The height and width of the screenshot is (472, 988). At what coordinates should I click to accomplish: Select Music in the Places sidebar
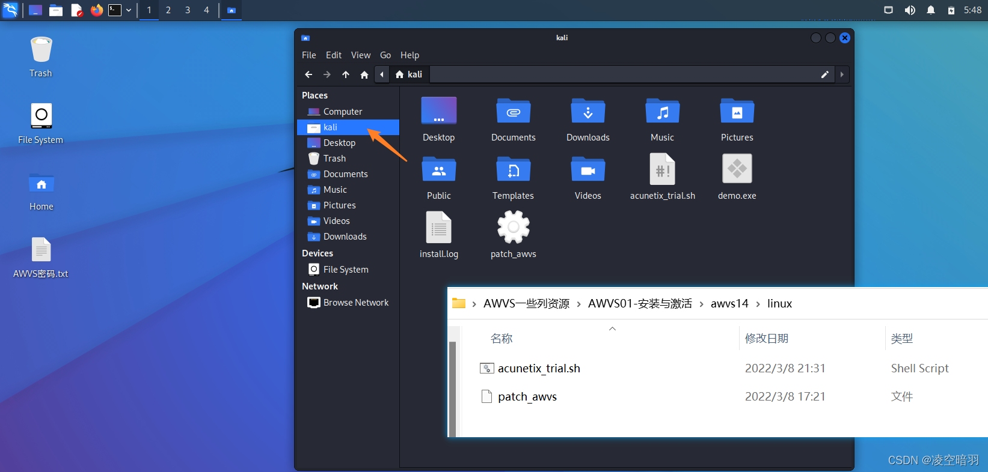[x=348, y=190]
